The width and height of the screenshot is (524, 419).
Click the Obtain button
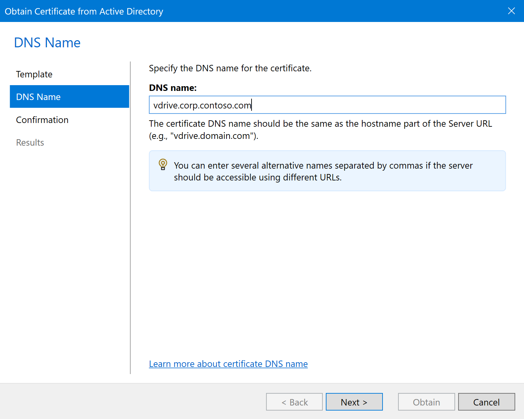(x=426, y=402)
